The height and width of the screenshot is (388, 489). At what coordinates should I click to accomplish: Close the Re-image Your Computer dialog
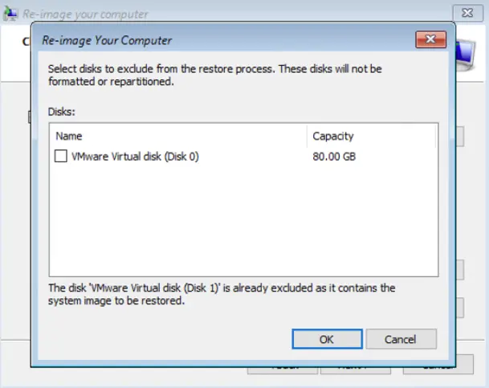[x=430, y=40]
